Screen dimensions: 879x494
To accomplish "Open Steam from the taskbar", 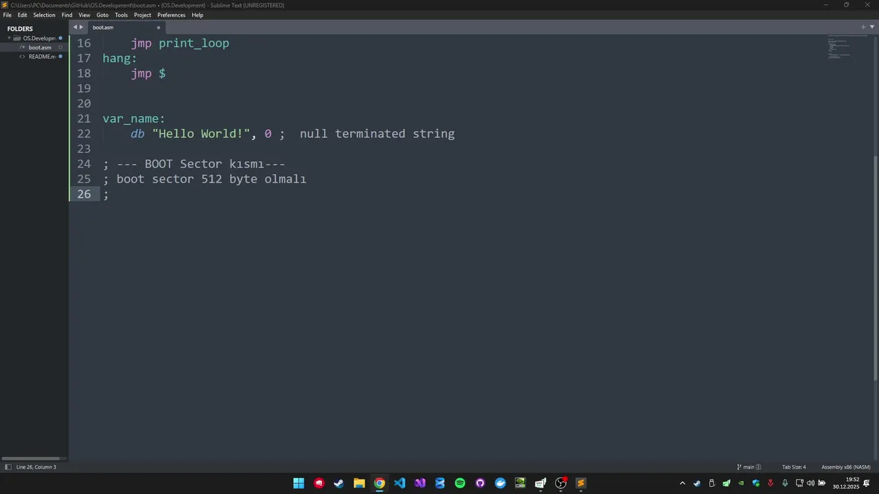I will [x=339, y=483].
